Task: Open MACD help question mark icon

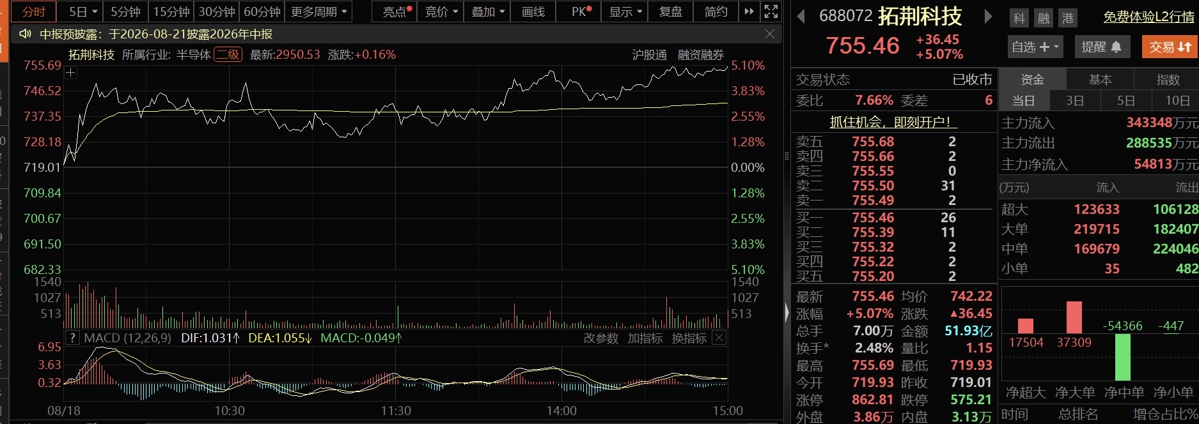Action: 72,338
